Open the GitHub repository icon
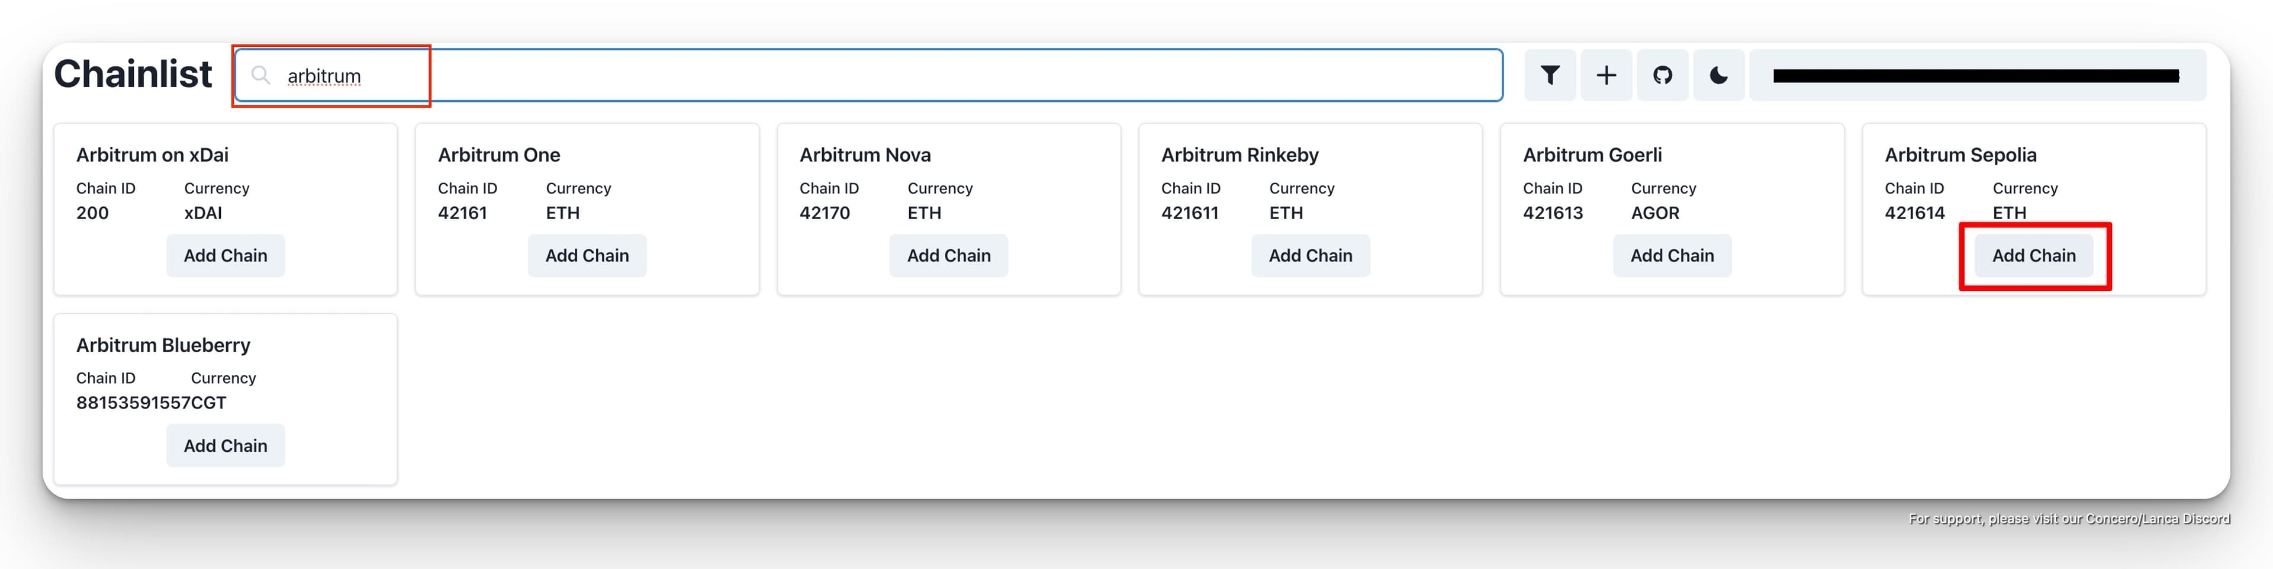This screenshot has height=569, width=2273. (1662, 76)
